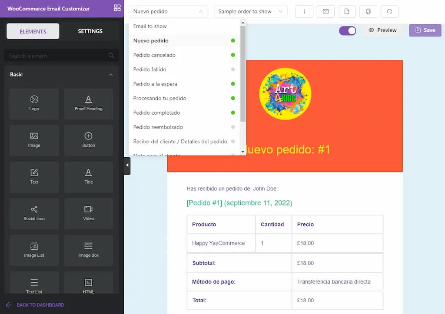The width and height of the screenshot is (445, 314).
Task: Add an HTML element
Action: tap(89, 283)
